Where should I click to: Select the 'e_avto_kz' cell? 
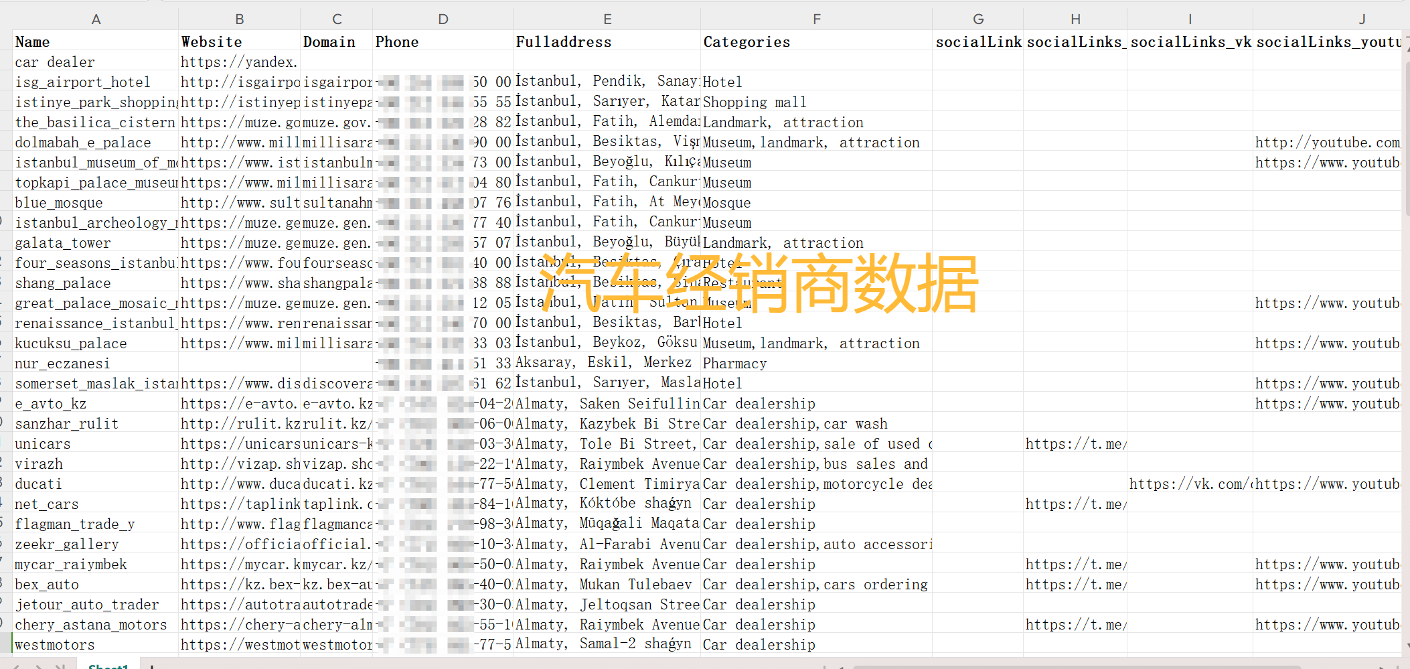pyautogui.click(x=96, y=403)
